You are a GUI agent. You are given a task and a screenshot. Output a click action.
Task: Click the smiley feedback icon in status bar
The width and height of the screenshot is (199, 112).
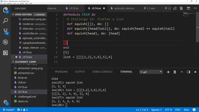tap(194, 110)
